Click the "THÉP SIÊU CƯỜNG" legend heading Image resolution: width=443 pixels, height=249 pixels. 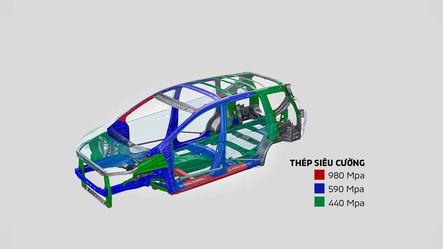click(327, 163)
